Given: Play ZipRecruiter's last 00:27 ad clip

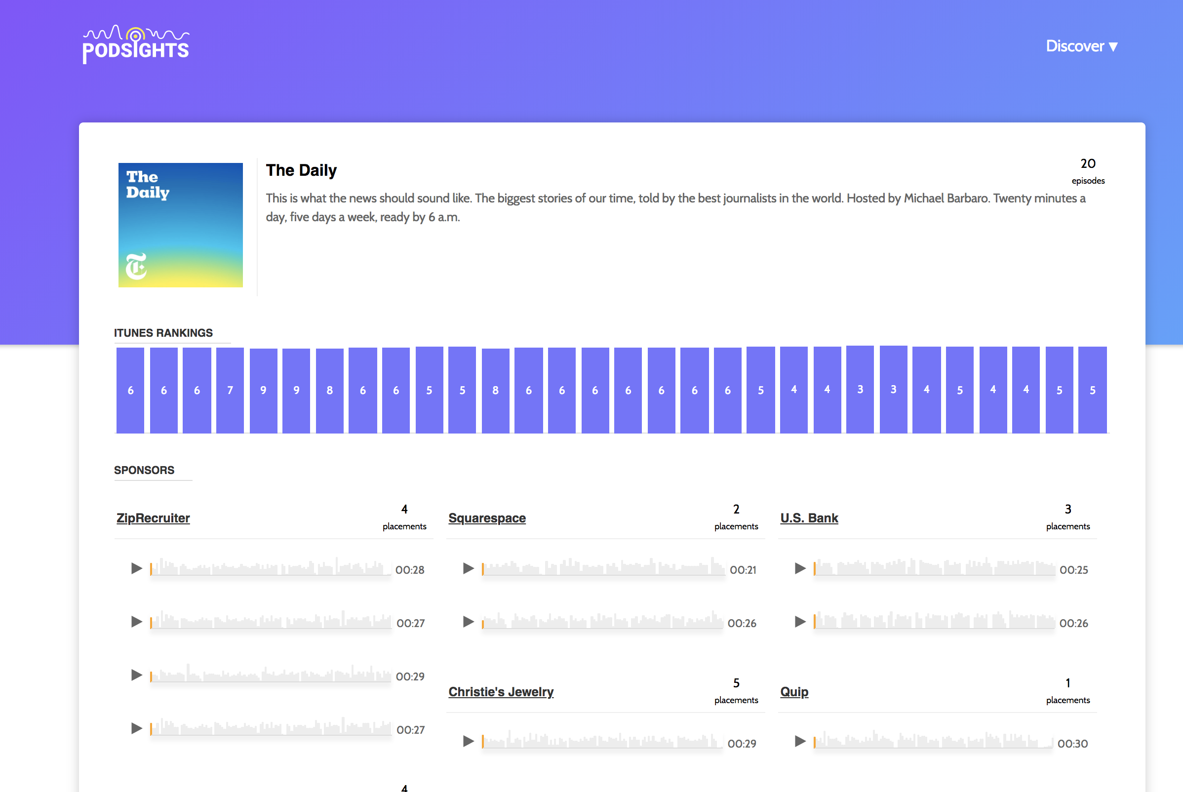Looking at the screenshot, I should pyautogui.click(x=136, y=728).
